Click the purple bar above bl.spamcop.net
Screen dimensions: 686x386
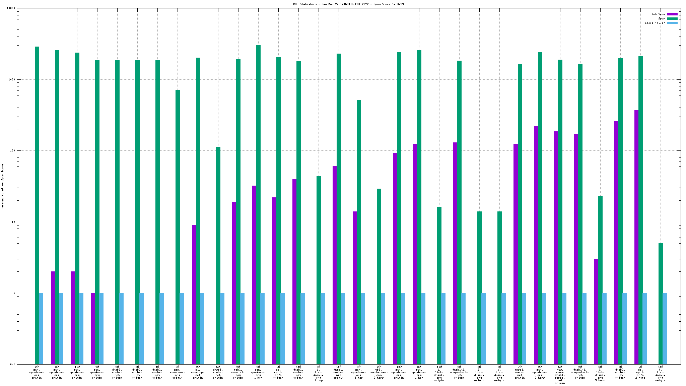[194, 294]
